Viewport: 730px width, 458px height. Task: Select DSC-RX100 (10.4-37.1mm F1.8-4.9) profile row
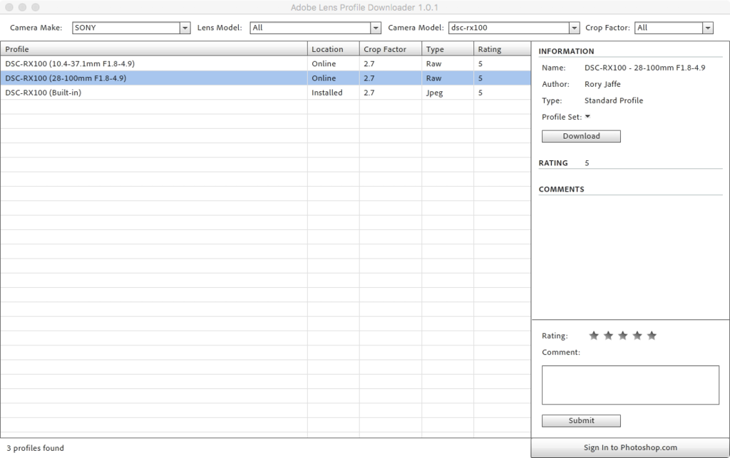(x=265, y=63)
